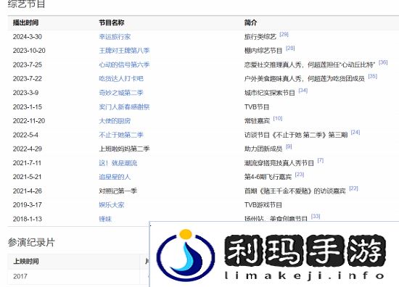Click reference [7] after 潮流穿搭竞技真人秀节目
This screenshot has width=399, height=287.
[321, 160]
